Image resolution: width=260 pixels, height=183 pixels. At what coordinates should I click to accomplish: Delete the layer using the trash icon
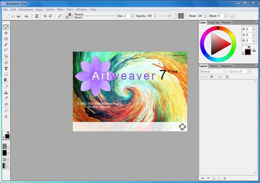(225, 178)
